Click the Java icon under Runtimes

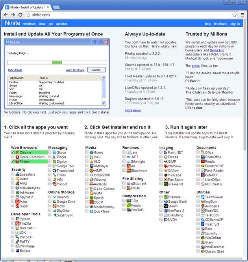click(x=128, y=152)
